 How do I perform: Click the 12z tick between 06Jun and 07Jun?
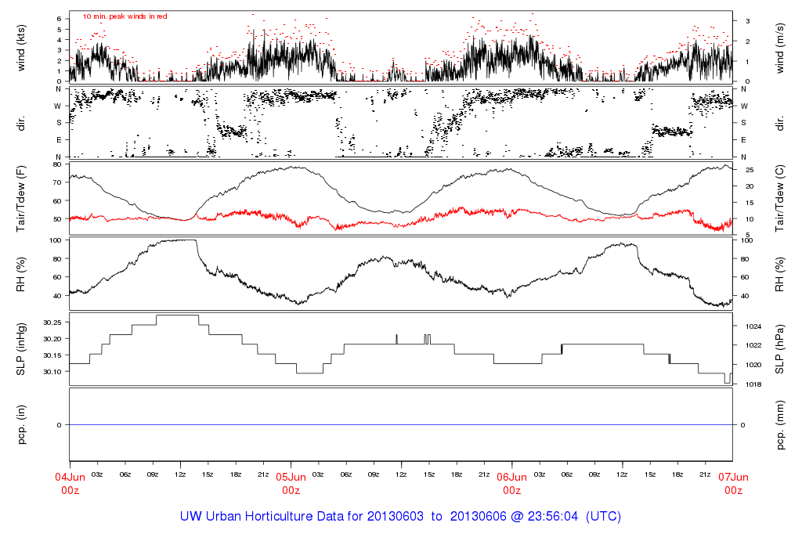[622, 474]
